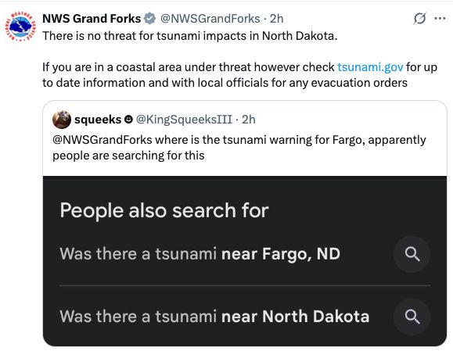
Task: Click the smiley badge next to squeeks
Action: (128, 119)
